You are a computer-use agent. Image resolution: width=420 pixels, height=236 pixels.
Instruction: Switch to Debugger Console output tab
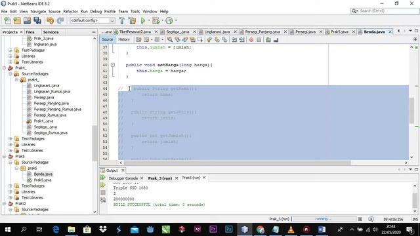pos(123,178)
